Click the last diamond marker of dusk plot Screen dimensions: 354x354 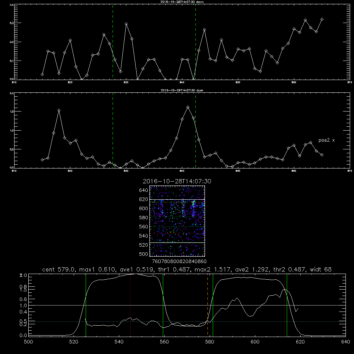(x=322, y=155)
